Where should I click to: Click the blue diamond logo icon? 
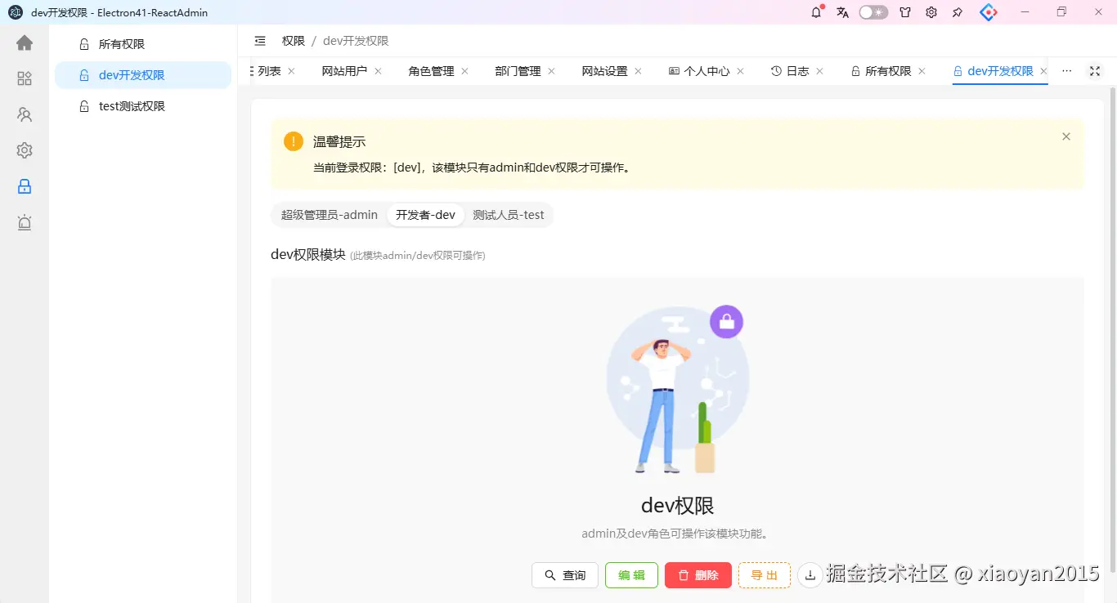point(989,12)
